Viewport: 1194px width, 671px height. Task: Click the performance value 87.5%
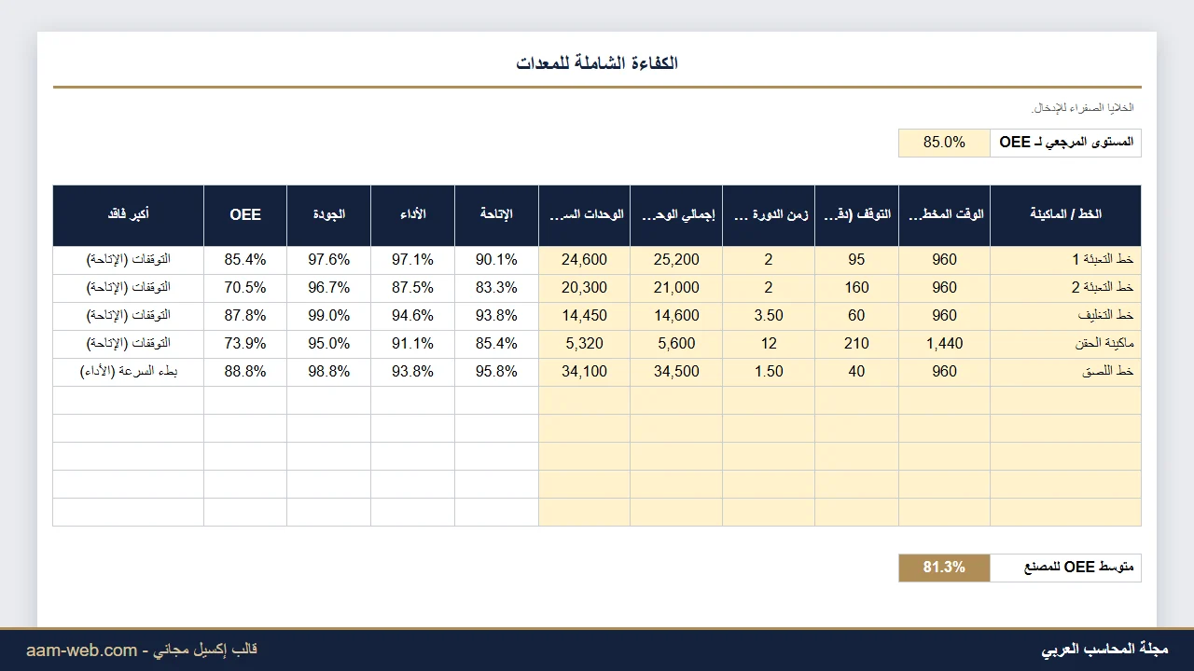click(413, 288)
